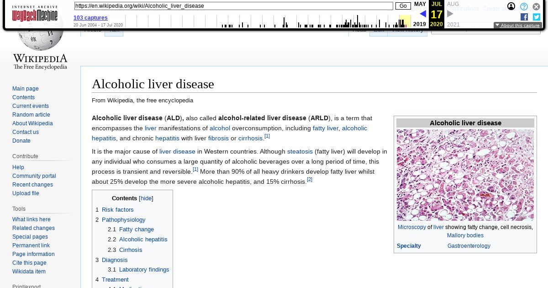Open Contents link in sidebar
548x288 pixels.
(23, 97)
